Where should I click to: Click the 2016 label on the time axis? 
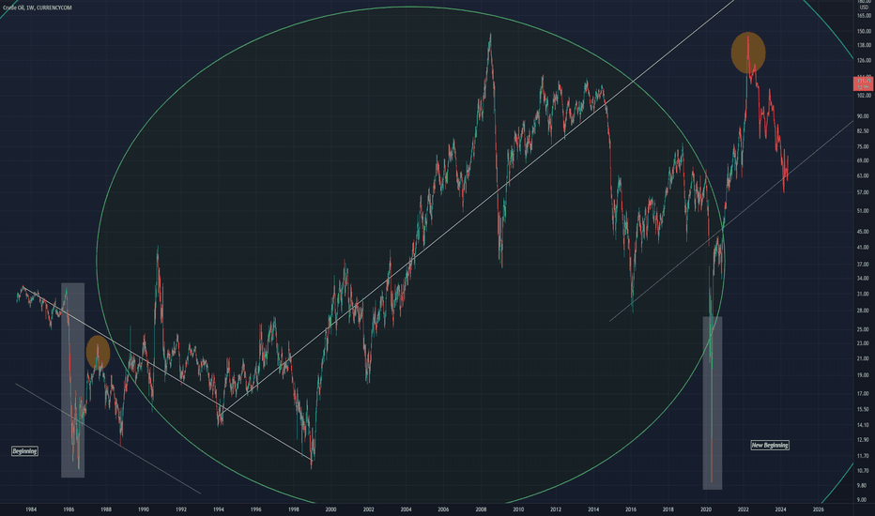(x=631, y=509)
